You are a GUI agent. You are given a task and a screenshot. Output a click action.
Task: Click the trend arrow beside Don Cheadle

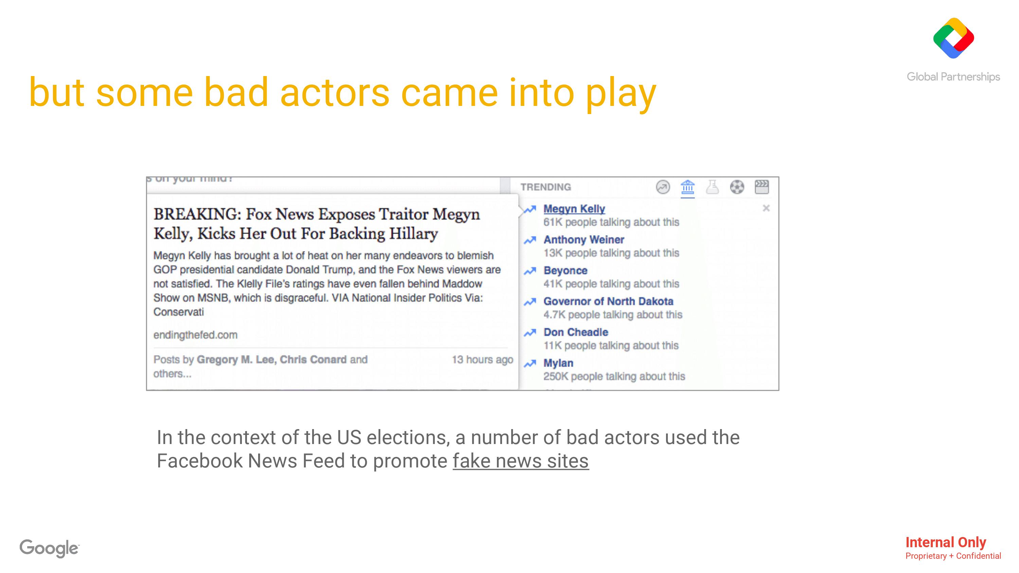tap(530, 333)
